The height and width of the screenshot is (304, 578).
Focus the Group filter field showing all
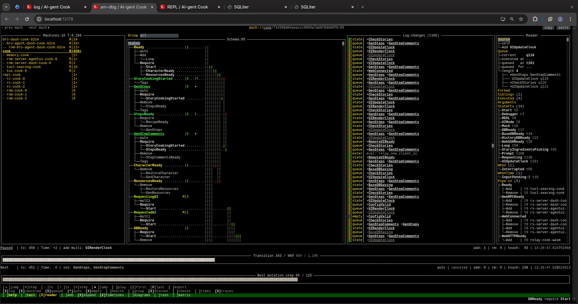tap(159, 35)
